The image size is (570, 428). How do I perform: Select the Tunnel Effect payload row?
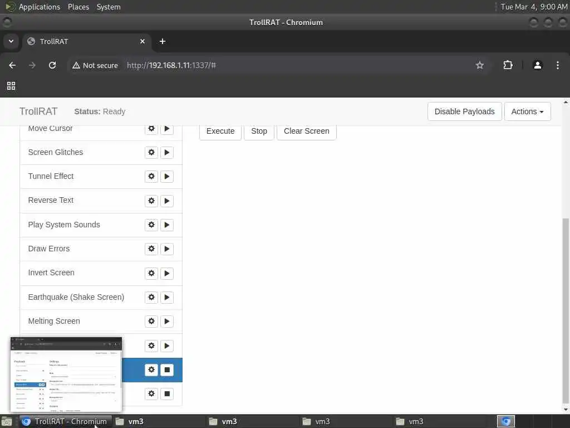(x=101, y=177)
